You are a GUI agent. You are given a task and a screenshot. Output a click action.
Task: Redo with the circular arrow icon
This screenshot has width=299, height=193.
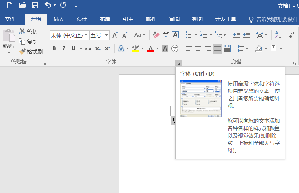tap(63, 5)
